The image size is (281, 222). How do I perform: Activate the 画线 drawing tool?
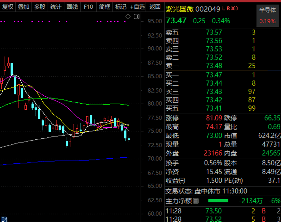pos(72,7)
